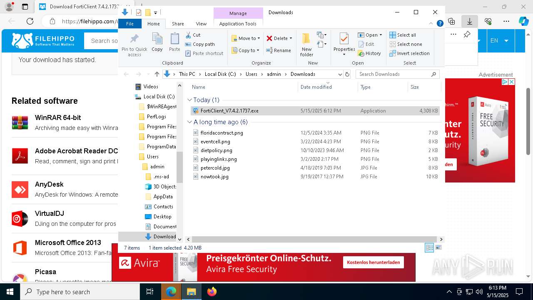The width and height of the screenshot is (533, 300).
Task: Collapse the Today group
Action: pyautogui.click(x=189, y=100)
